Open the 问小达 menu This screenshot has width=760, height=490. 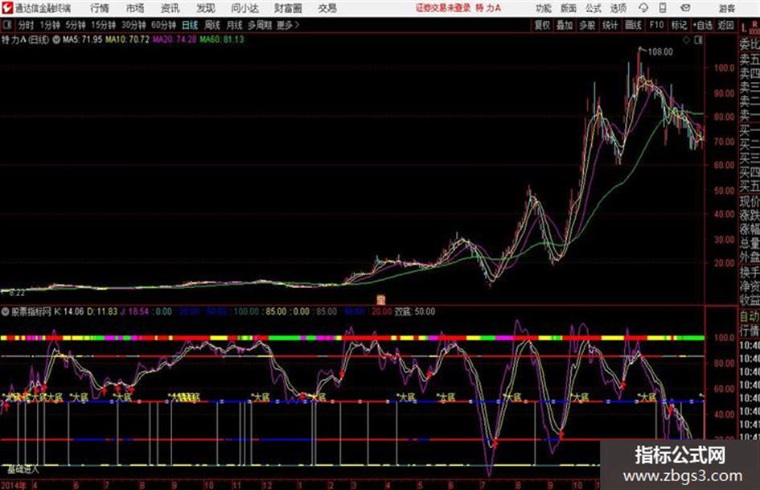pos(244,8)
